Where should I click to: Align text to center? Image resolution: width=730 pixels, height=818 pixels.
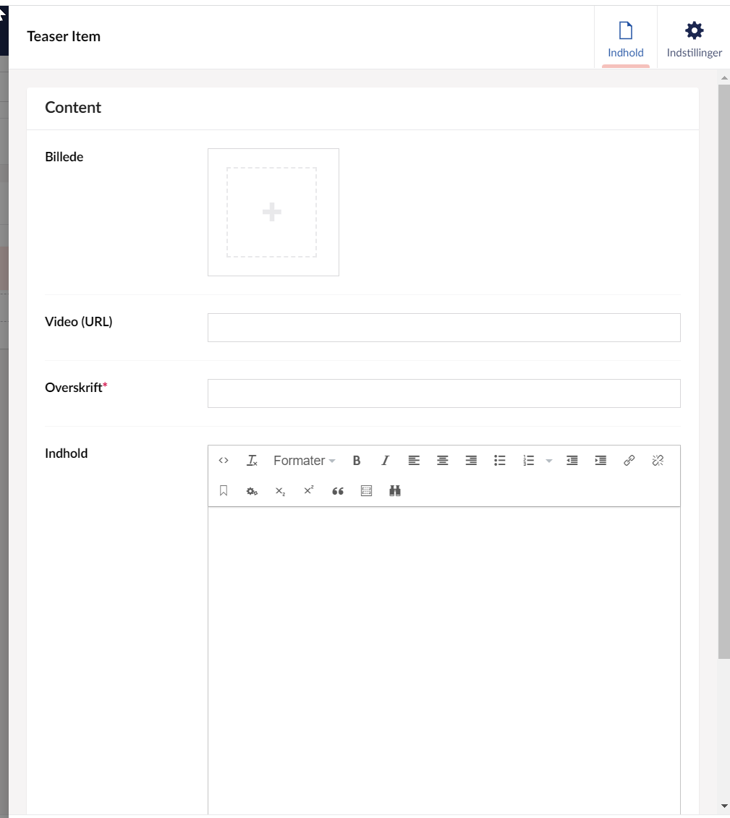click(x=442, y=461)
